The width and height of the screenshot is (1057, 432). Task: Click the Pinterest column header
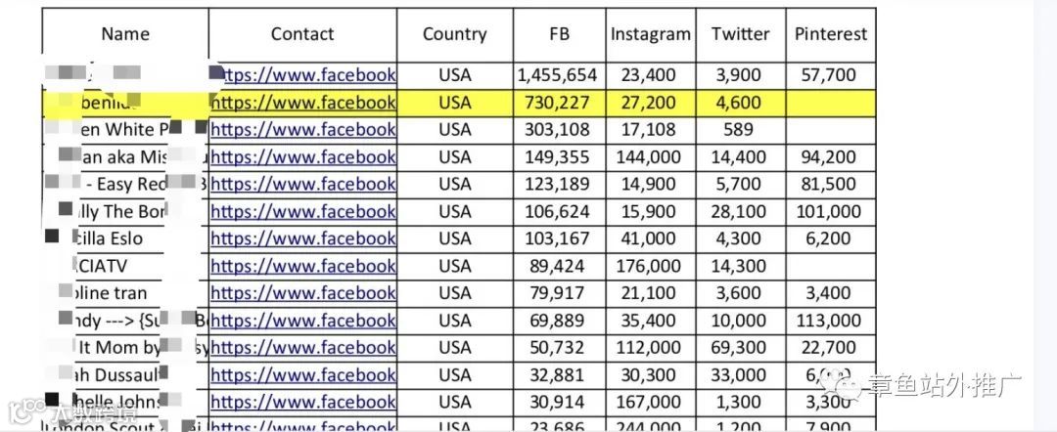830,34
